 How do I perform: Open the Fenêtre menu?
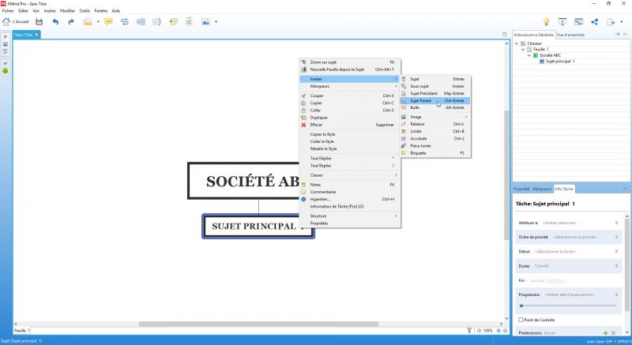point(101,11)
